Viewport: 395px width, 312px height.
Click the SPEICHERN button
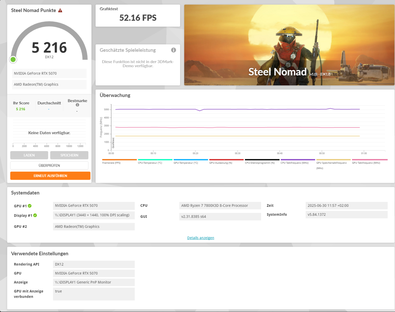click(69, 155)
